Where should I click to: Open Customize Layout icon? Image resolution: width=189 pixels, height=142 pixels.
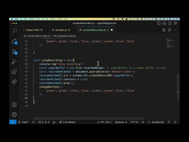pos(175,23)
